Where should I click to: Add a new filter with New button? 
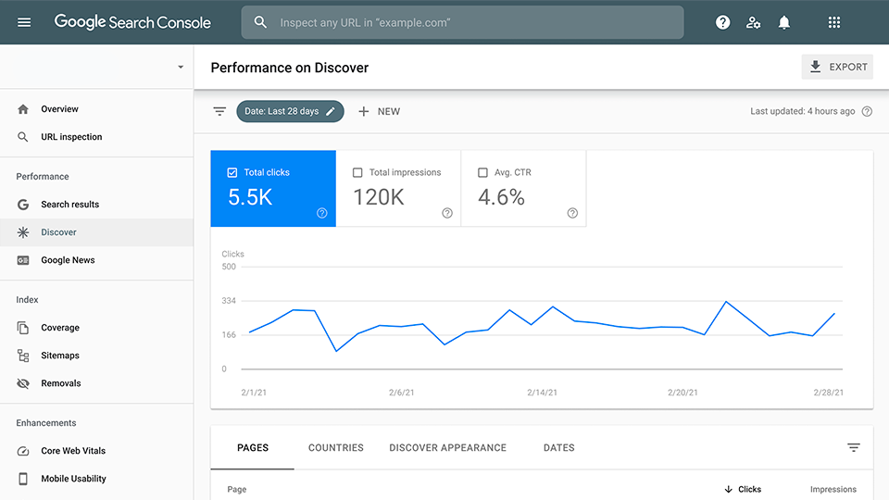380,111
